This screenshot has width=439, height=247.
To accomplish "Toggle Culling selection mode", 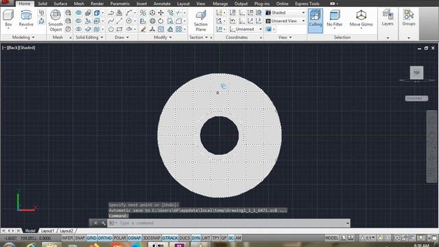I will (316, 21).
